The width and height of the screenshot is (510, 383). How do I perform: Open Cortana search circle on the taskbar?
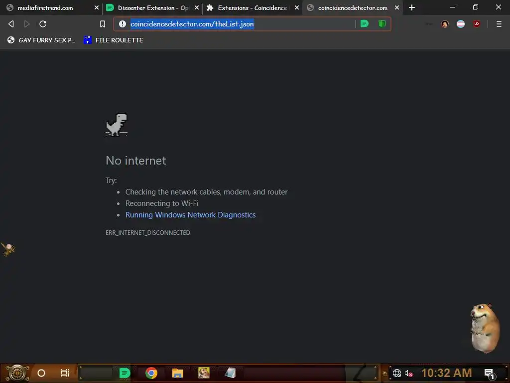pyautogui.click(x=41, y=373)
